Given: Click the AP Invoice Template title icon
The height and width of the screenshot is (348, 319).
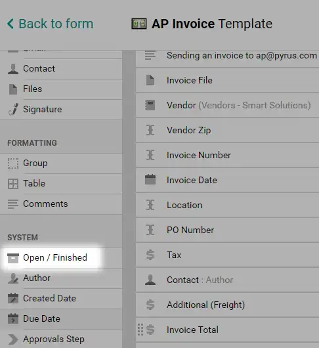Looking at the screenshot, I should tap(139, 24).
